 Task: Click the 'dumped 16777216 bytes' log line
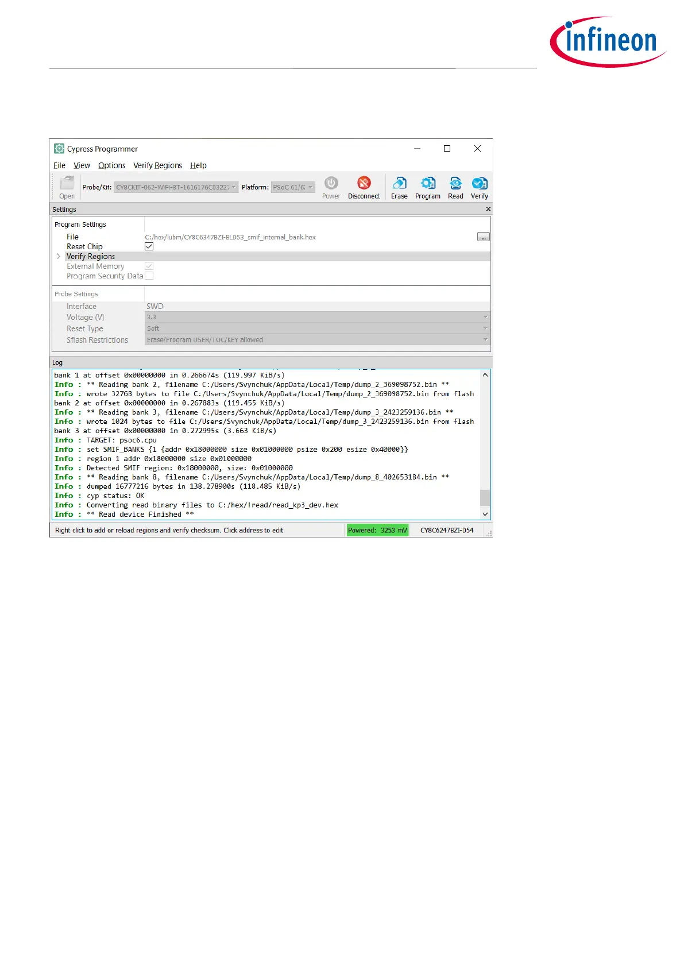[177, 486]
